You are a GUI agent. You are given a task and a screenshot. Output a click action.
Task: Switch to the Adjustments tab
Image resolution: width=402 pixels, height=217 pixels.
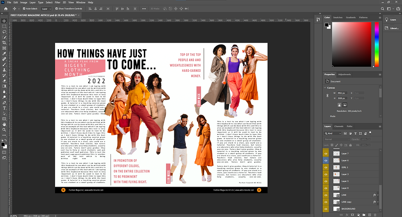(x=344, y=74)
